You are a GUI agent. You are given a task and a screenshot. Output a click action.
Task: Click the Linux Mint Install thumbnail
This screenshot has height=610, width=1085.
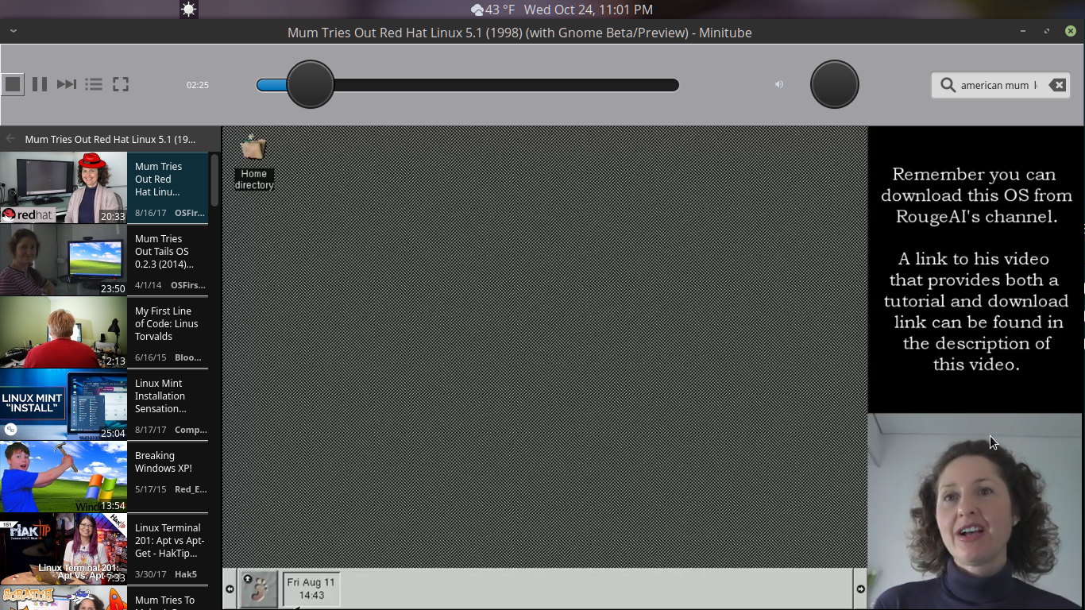(x=64, y=404)
